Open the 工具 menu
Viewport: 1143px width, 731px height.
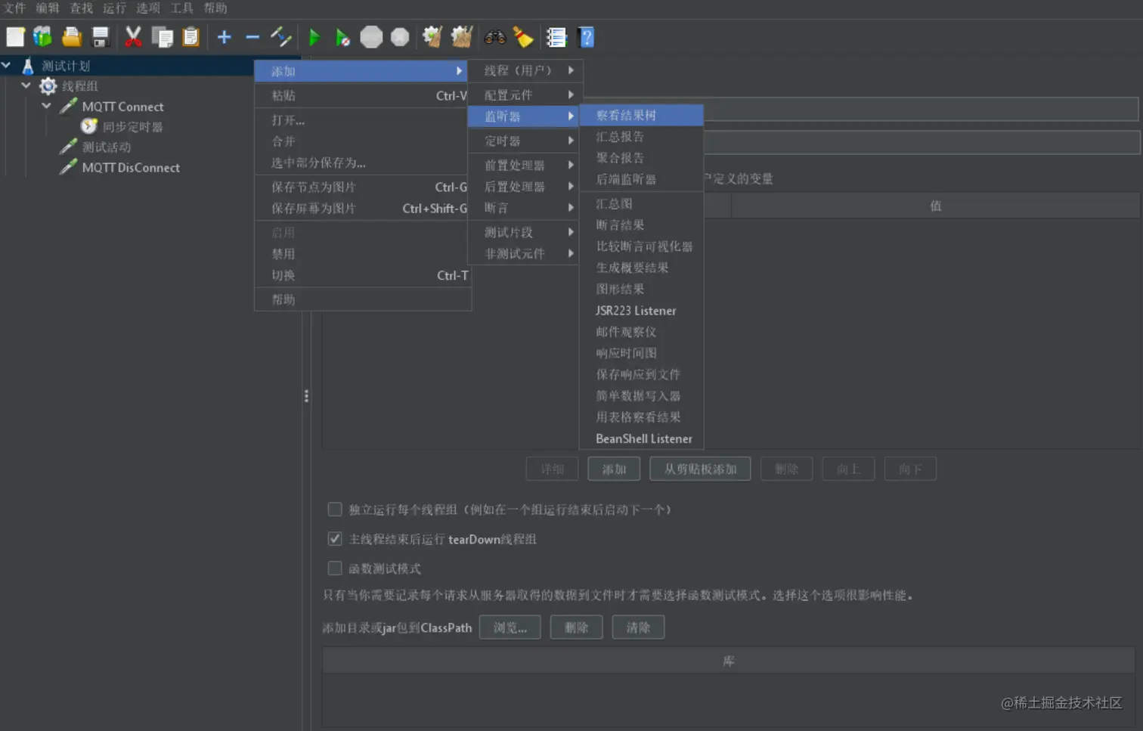pyautogui.click(x=180, y=8)
